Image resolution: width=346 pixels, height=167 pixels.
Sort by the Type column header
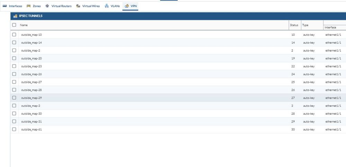(305, 25)
